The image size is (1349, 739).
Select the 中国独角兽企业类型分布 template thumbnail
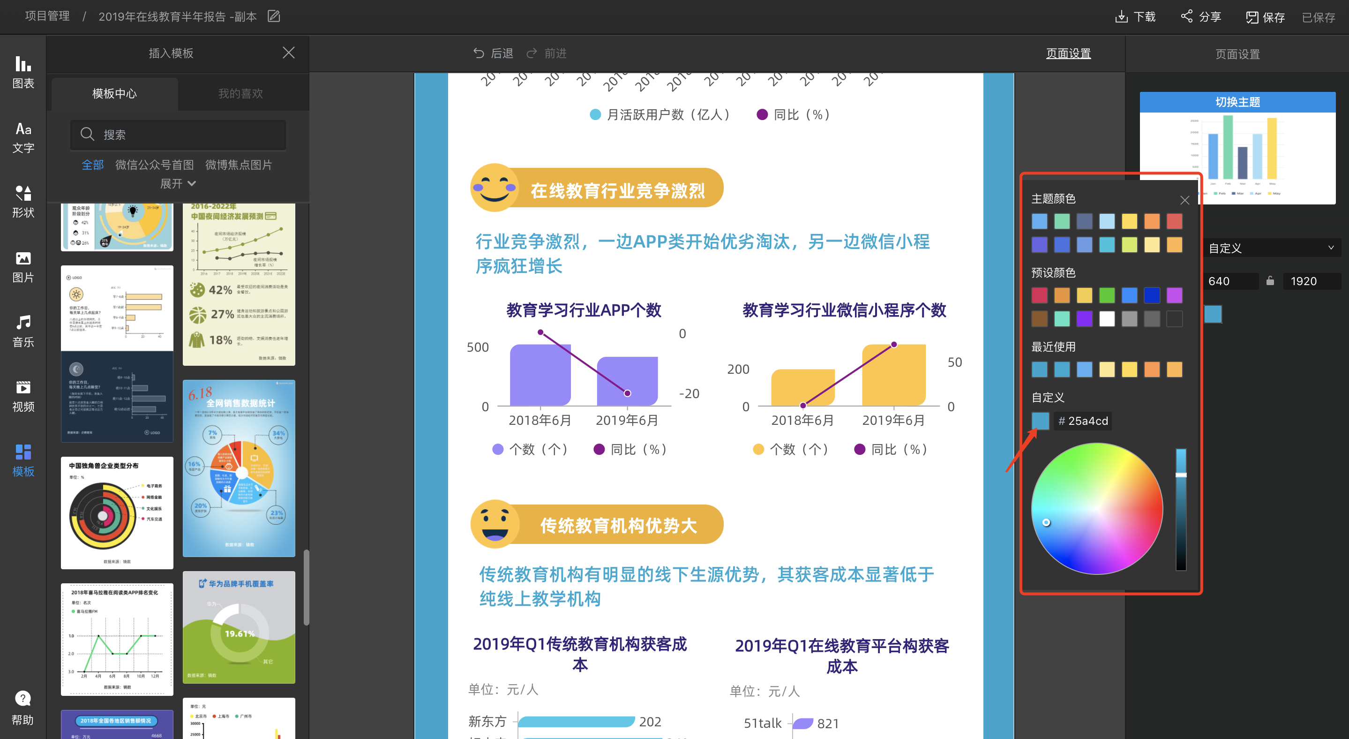pyautogui.click(x=117, y=513)
